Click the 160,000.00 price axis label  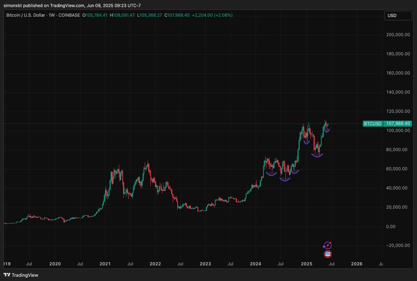click(x=398, y=73)
